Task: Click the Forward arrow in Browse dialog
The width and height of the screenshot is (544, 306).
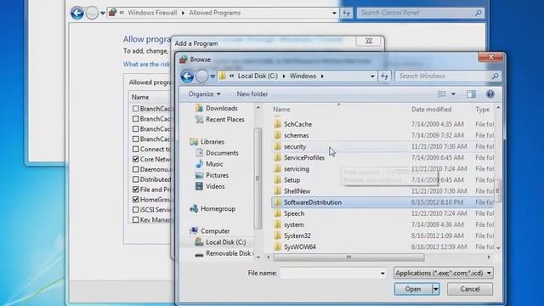Action: pyautogui.click(x=201, y=76)
